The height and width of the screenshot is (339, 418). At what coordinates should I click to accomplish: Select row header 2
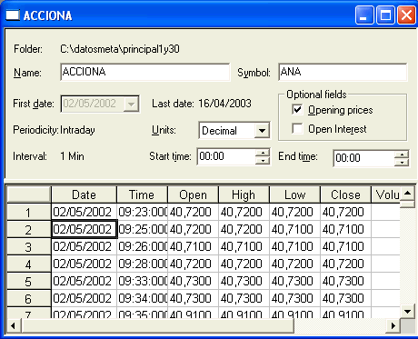pyautogui.click(x=28, y=230)
